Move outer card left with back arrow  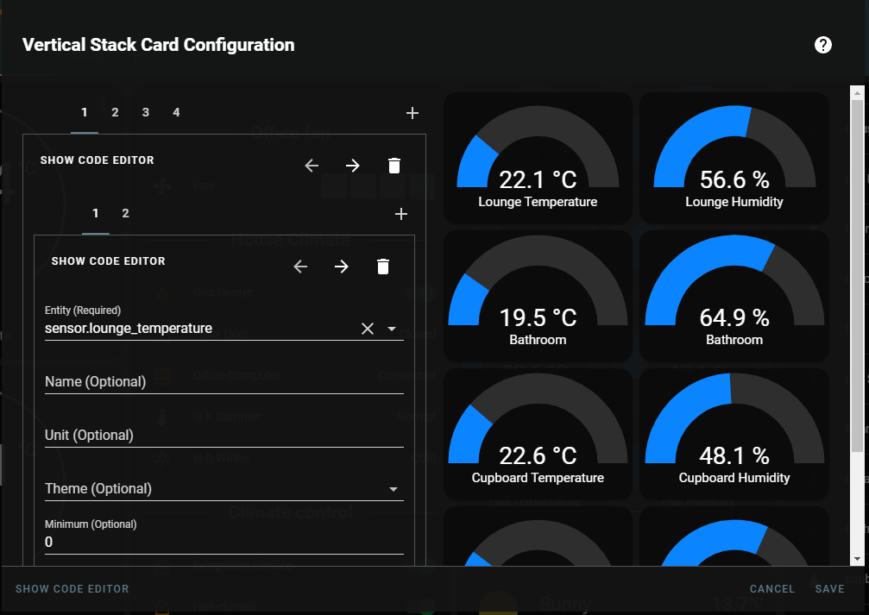[312, 166]
